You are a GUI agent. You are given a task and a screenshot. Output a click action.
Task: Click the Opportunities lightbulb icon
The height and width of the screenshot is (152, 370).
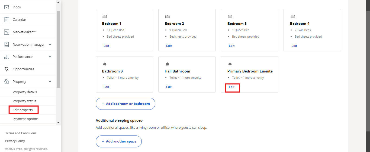coord(7,69)
